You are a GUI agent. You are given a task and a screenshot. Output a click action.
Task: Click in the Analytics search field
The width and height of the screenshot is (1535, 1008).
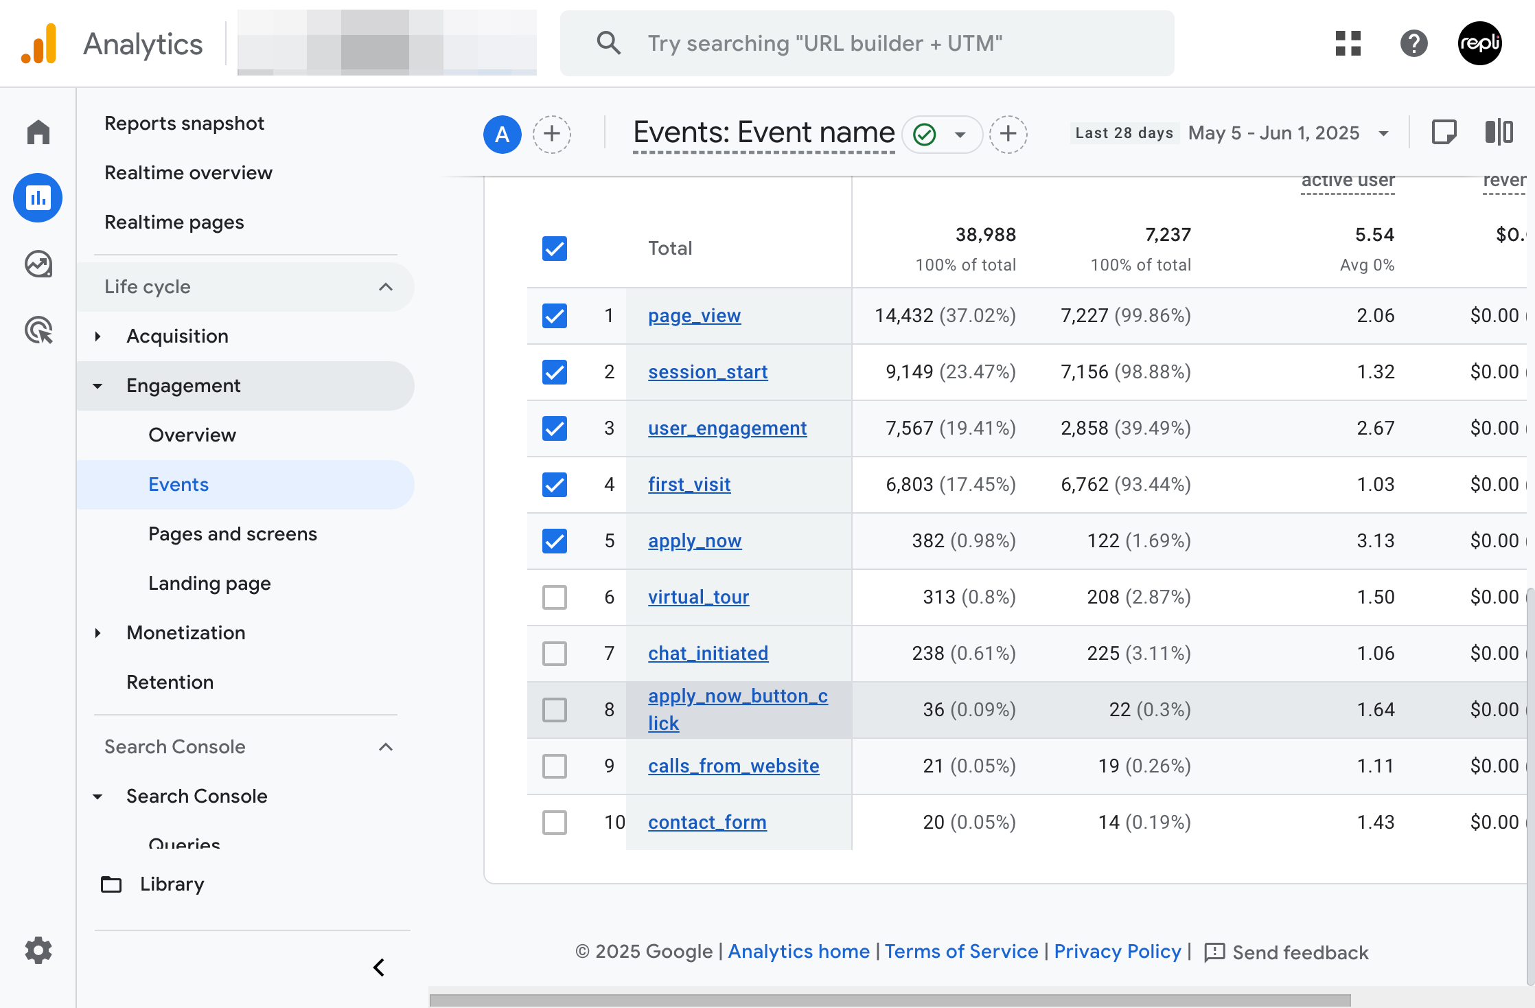click(x=867, y=43)
